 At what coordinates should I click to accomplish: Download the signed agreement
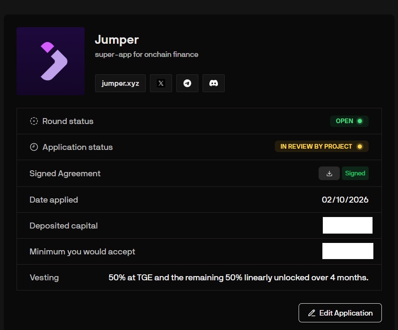click(329, 173)
